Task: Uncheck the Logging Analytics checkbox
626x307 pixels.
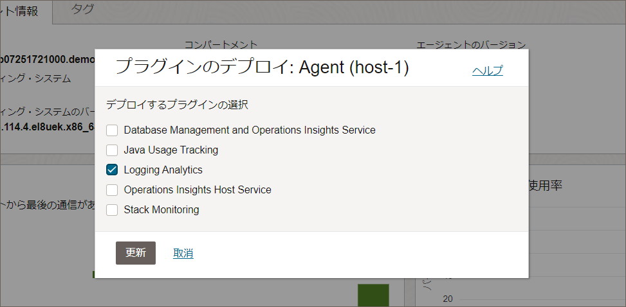Action: tap(112, 170)
